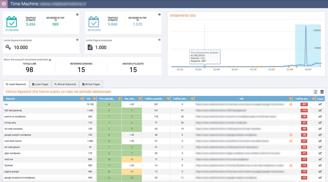The image size is (328, 182).
Task: Open trend chart for siti web macerata
Action: coord(320,129)
